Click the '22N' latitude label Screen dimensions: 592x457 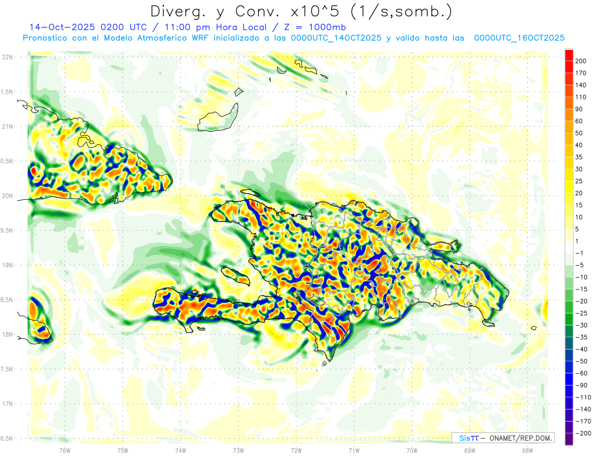pos(7,57)
